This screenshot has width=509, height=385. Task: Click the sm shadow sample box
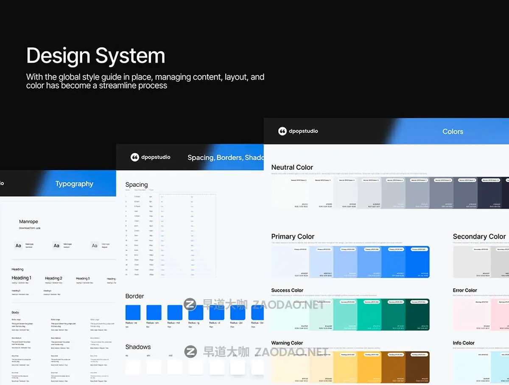tap(154, 367)
